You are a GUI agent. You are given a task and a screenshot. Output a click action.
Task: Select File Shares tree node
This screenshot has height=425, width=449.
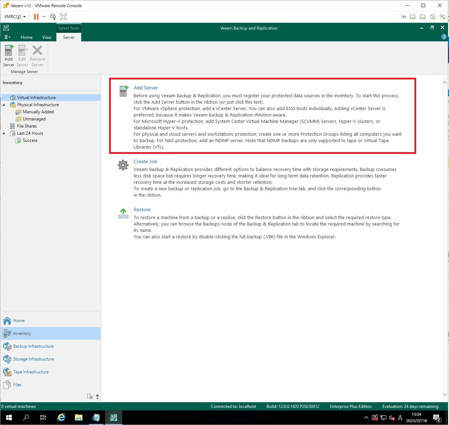(x=27, y=126)
